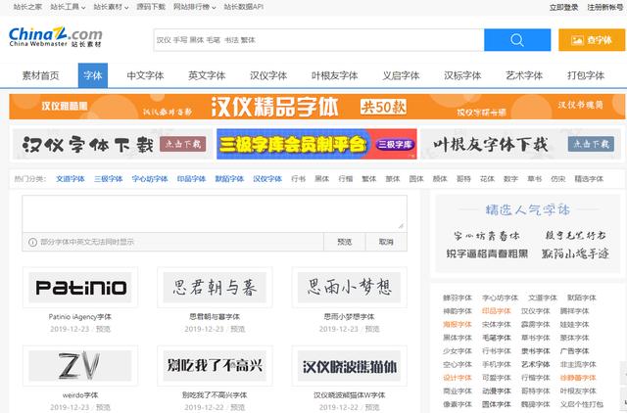Click sidebar category 像素字体
This screenshot has height=413, width=627.
[x=458, y=404]
